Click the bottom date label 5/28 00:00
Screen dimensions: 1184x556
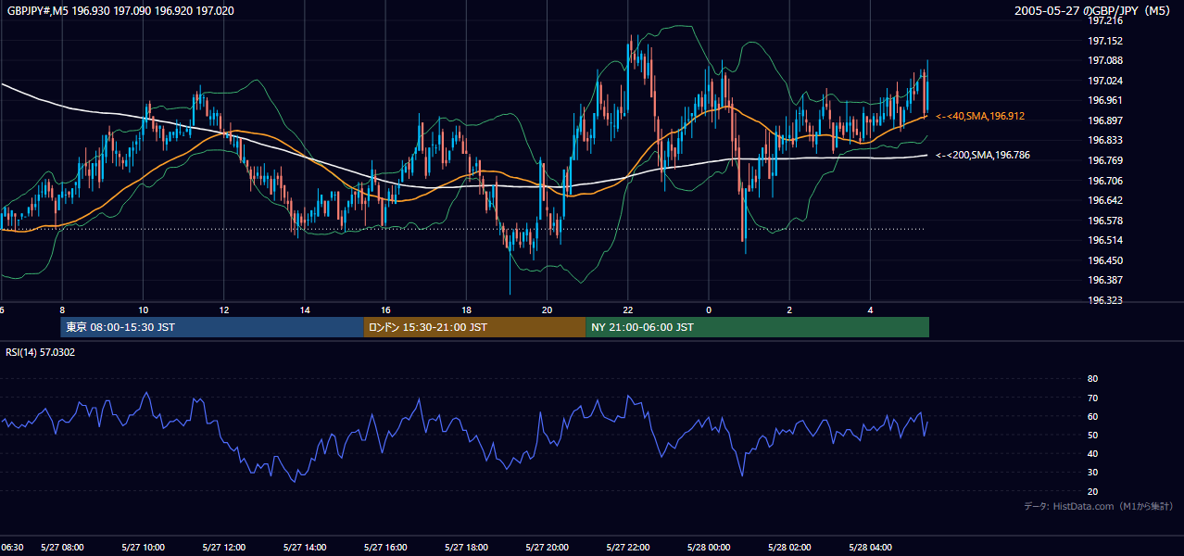pyautogui.click(x=709, y=548)
